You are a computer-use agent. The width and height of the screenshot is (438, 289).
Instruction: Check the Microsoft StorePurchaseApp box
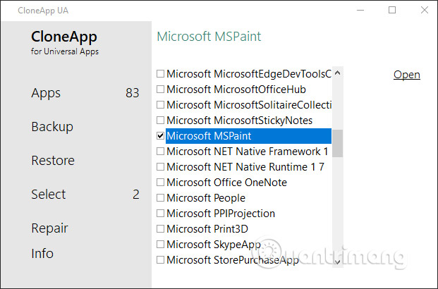coord(160,260)
